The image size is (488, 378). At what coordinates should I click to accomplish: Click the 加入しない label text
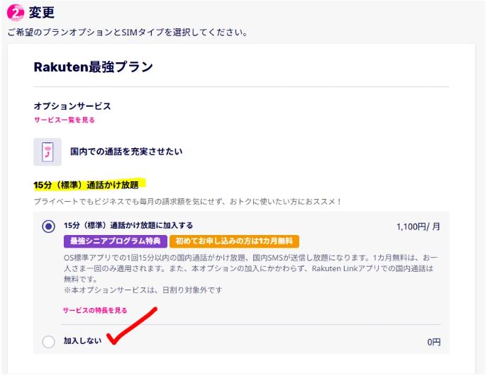82,341
